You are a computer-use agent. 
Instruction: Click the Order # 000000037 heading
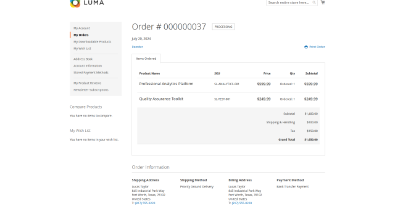tap(168, 27)
